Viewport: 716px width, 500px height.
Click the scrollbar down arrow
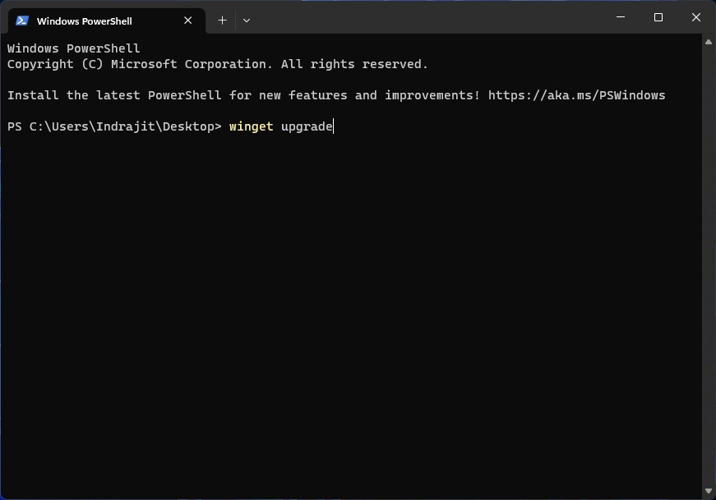coord(709,492)
